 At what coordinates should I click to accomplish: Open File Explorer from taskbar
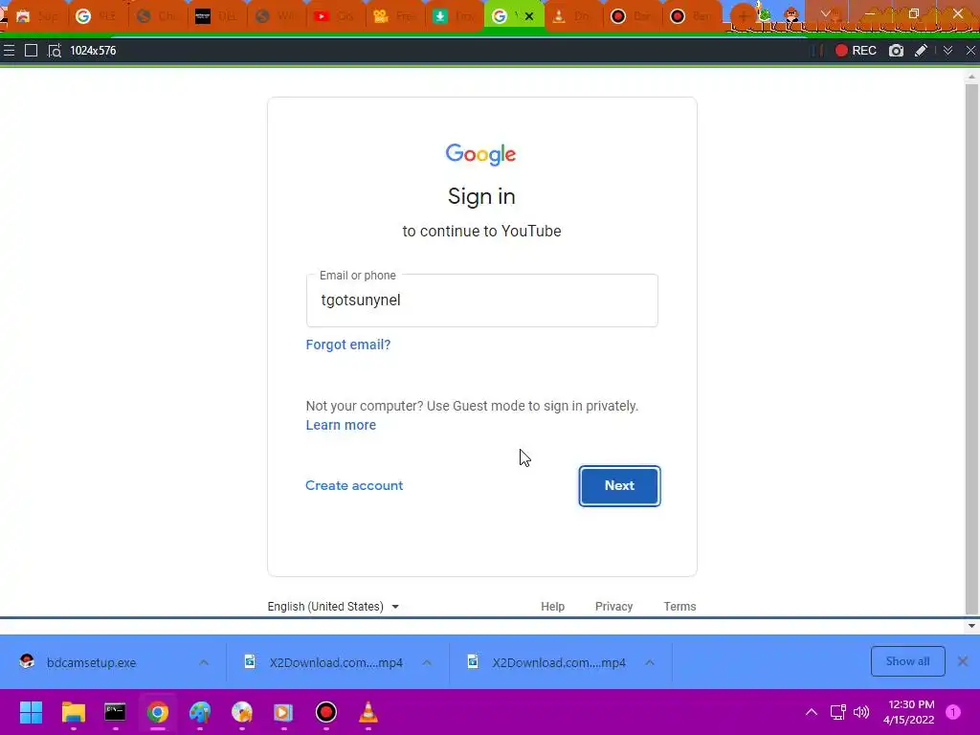pyautogui.click(x=73, y=712)
